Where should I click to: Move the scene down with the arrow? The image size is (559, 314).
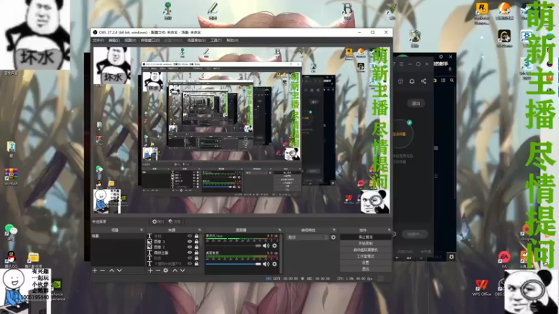point(119,271)
